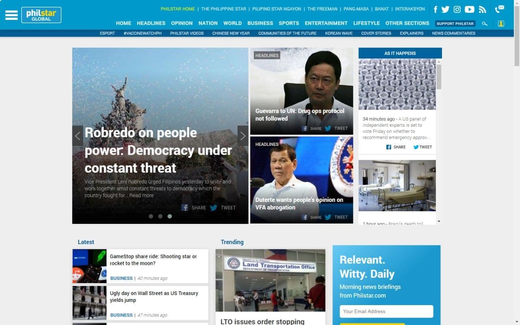The height and width of the screenshot is (325, 520).
Task: Tweet the Robredo people power story
Action: coord(223,208)
